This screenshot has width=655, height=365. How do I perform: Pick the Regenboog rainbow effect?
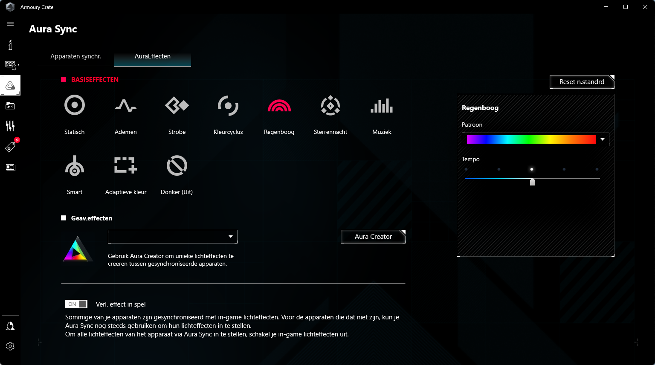(x=279, y=105)
